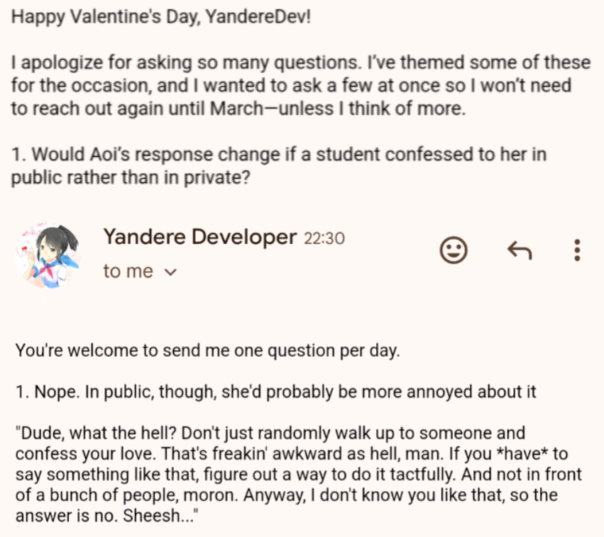Viewport: 604px width, 537px height.
Task: Open the three-dot more options menu
Action: click(x=577, y=250)
